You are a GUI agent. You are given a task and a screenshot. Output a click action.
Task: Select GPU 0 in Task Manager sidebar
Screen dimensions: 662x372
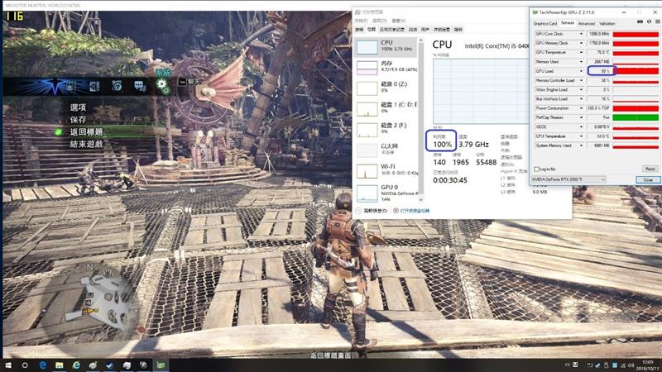tap(386, 193)
